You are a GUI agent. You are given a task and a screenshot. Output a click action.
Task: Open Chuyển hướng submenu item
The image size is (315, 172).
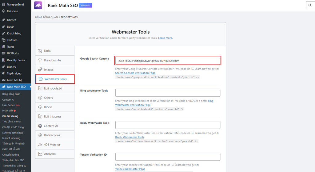point(10,155)
